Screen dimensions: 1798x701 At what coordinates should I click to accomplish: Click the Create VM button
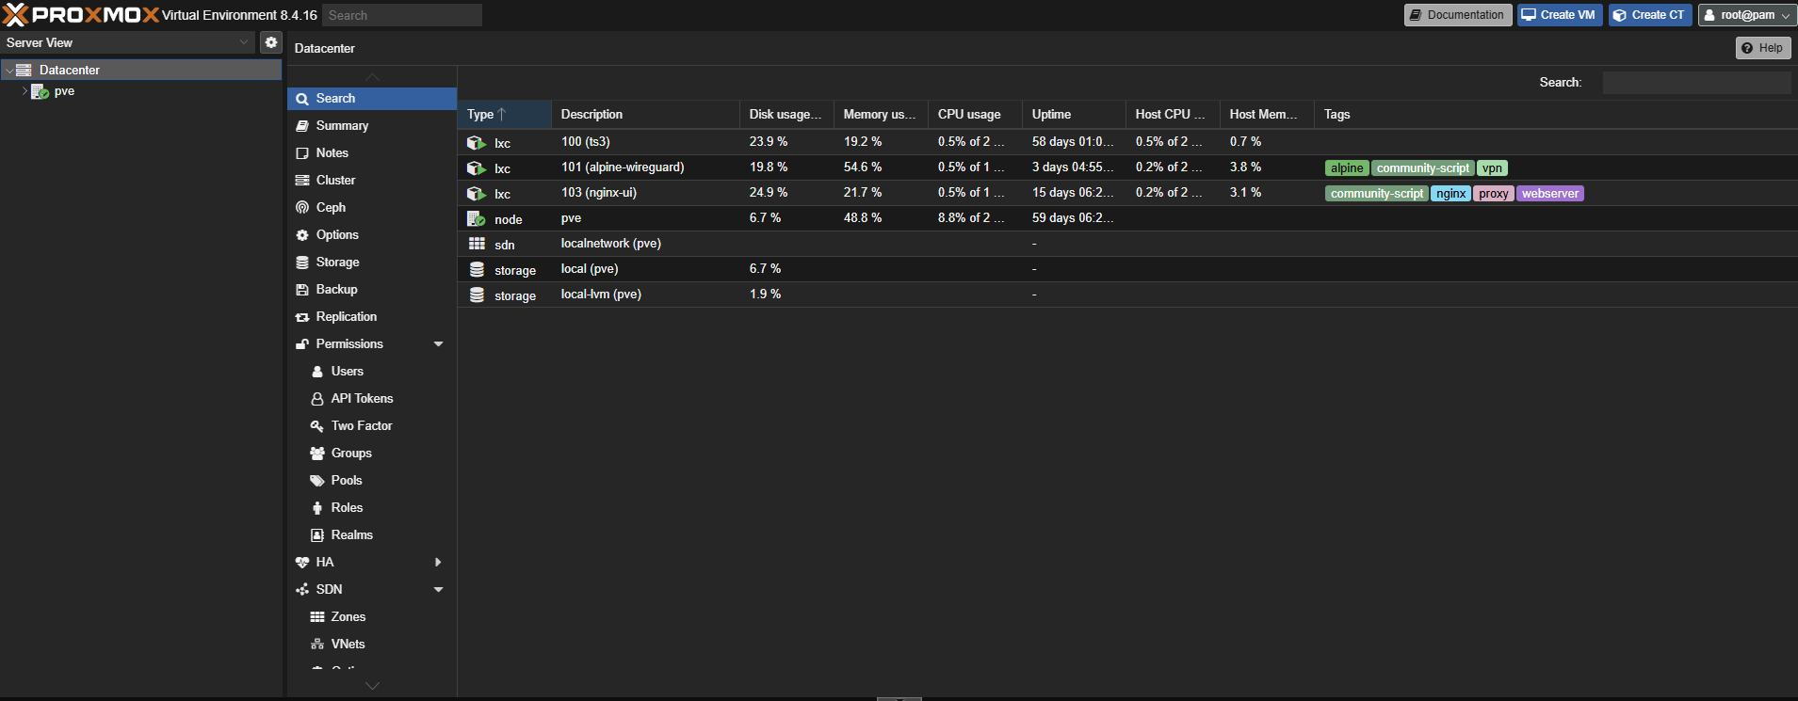(1559, 15)
